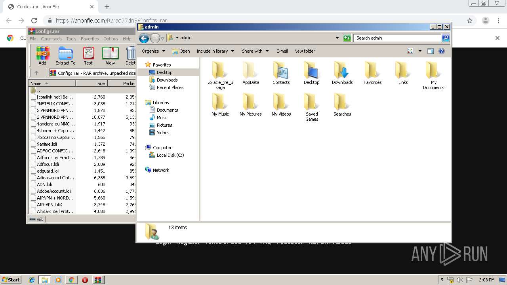The width and height of the screenshot is (507, 285).
Task: Select adguard.loli file in WinRAR
Action: [x=48, y=171]
